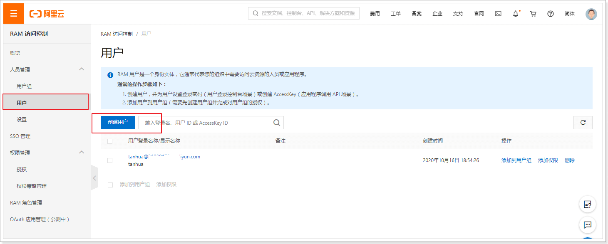
Task: Open the feedback icon at bottom right
Action: [588, 225]
